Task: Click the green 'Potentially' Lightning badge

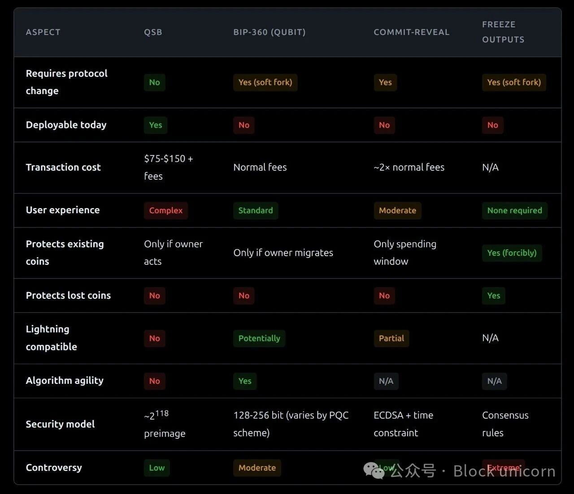Action: (259, 339)
